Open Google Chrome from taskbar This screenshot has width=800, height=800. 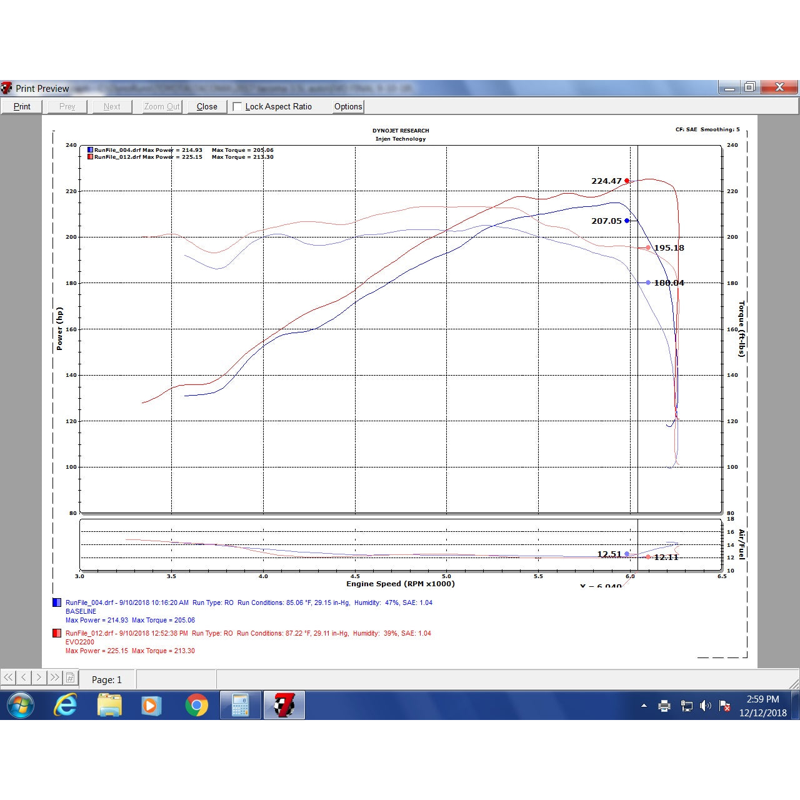(x=196, y=706)
